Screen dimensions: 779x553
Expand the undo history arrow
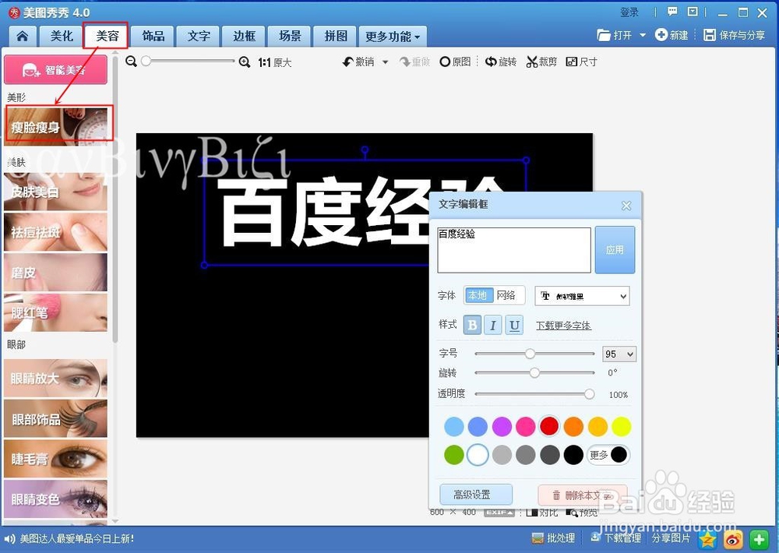pos(385,62)
